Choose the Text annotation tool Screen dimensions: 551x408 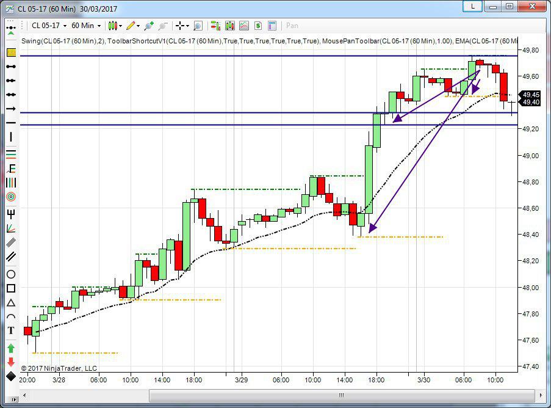10,330
